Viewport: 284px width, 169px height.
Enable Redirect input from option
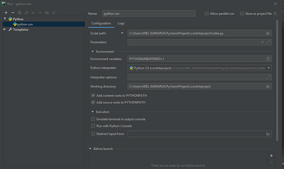93,134
